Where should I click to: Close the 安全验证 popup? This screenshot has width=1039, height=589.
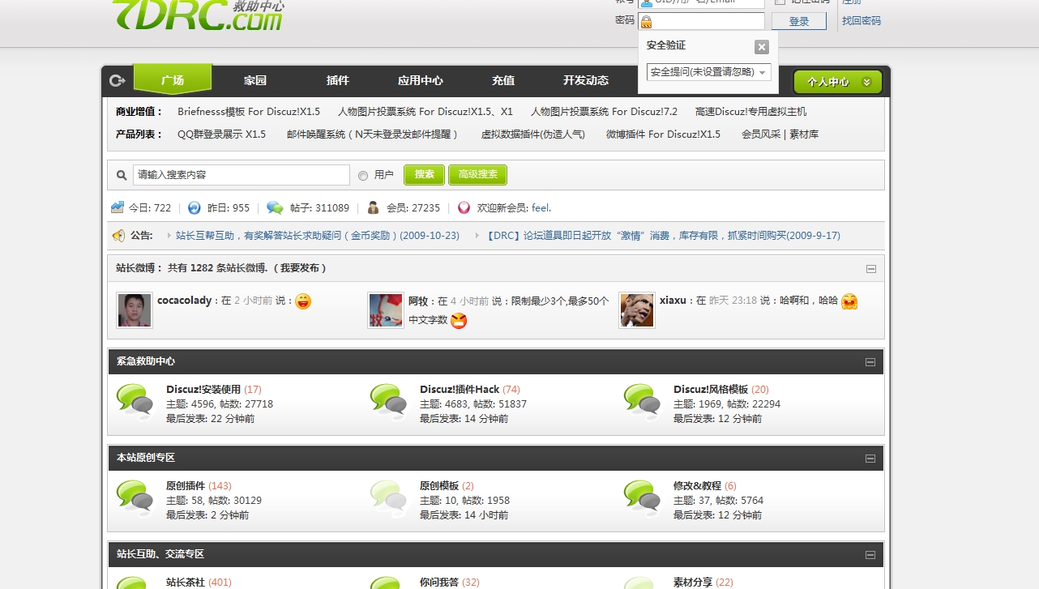761,47
